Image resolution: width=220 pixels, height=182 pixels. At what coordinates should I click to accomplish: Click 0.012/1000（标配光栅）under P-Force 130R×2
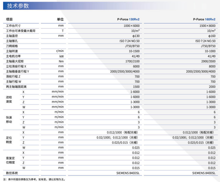[x=123, y=132]
